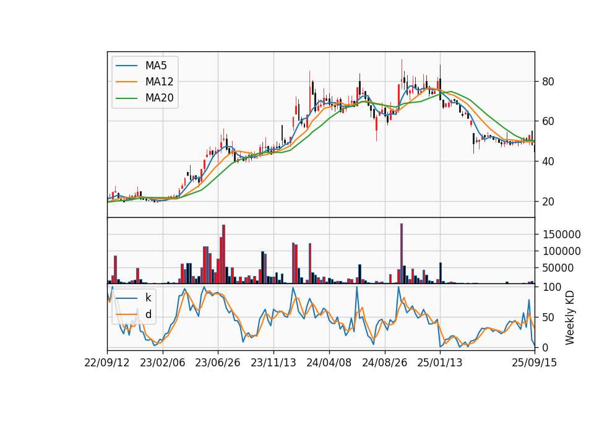Image resolution: width=594 pixels, height=427 pixels.
Task: Click the price axis label 20
Action: [x=548, y=202]
